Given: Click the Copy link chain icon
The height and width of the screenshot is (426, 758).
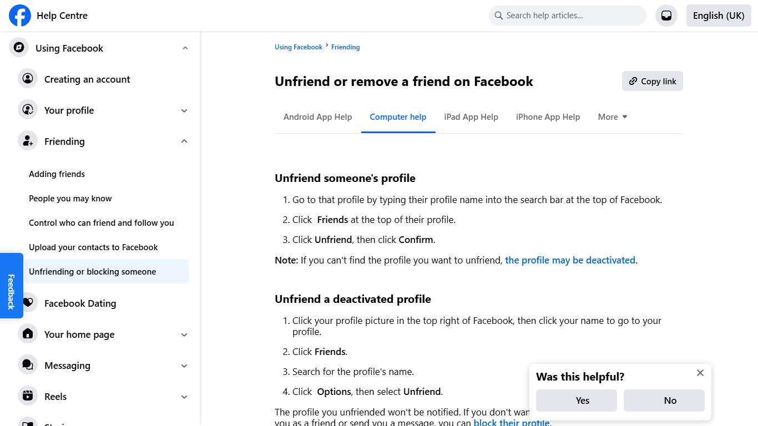Looking at the screenshot, I should click(x=633, y=81).
